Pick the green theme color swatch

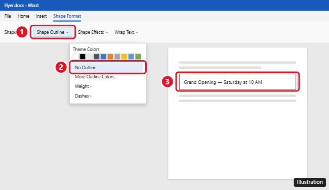[138, 57]
